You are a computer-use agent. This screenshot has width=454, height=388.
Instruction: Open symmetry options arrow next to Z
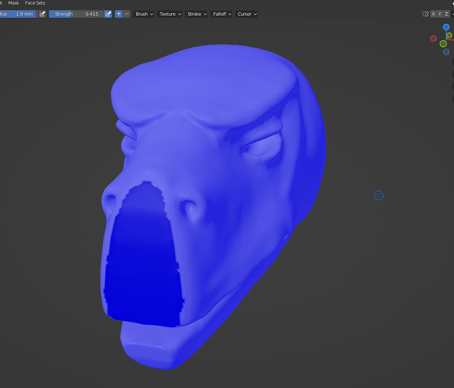point(452,14)
